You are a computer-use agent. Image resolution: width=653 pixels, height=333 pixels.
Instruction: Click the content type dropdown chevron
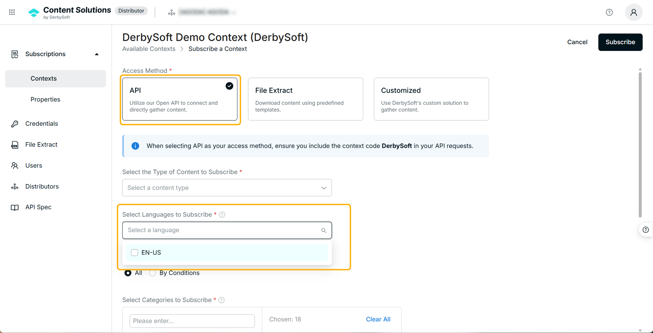pyautogui.click(x=324, y=188)
